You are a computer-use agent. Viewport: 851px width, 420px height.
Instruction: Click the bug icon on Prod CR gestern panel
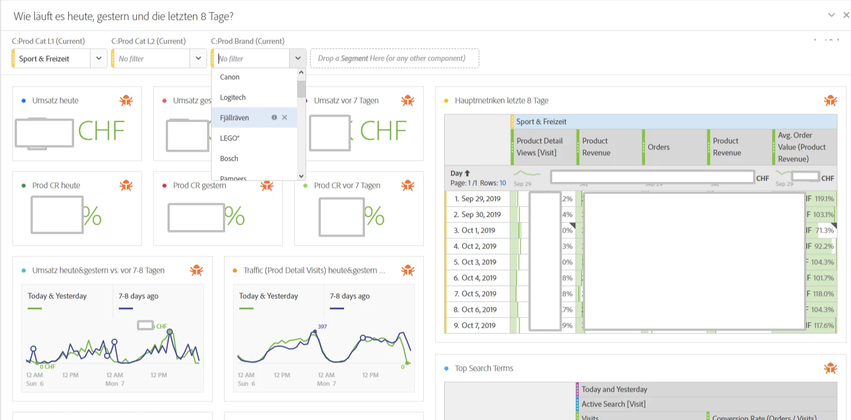tap(267, 186)
